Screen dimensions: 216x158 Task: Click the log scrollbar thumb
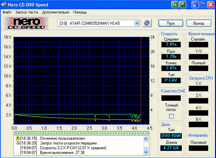coord(146,148)
